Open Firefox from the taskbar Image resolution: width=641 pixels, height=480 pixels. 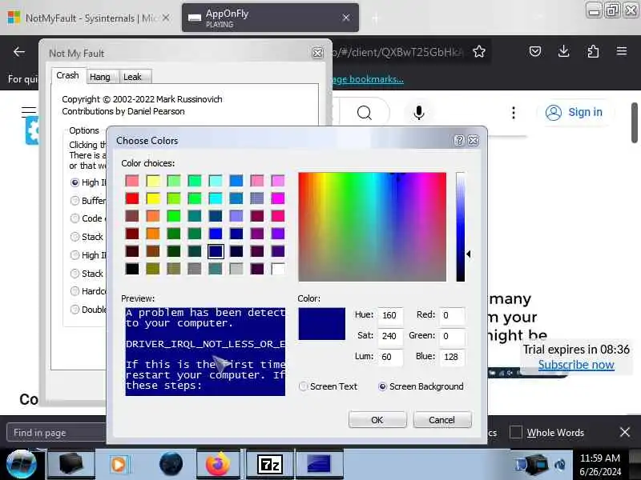pos(218,465)
